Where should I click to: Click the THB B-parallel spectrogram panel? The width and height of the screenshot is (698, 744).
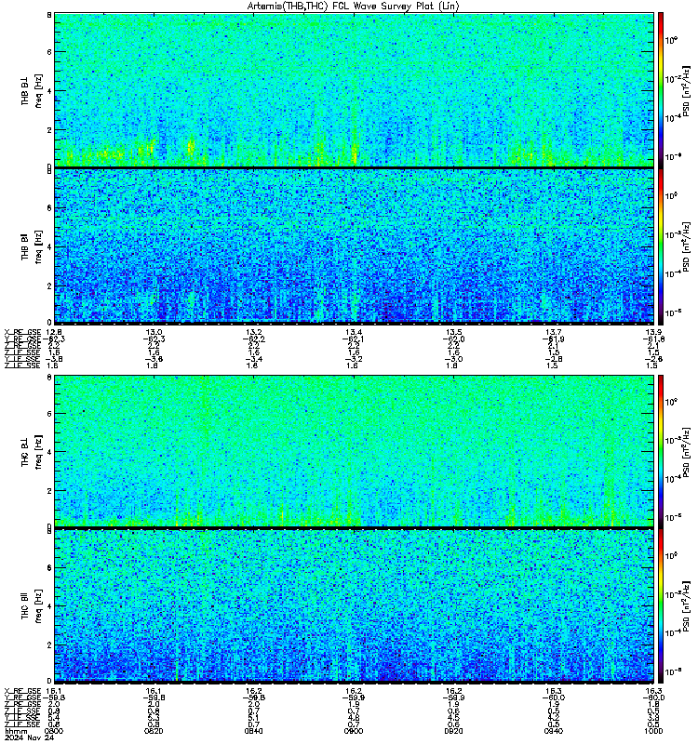point(355,246)
